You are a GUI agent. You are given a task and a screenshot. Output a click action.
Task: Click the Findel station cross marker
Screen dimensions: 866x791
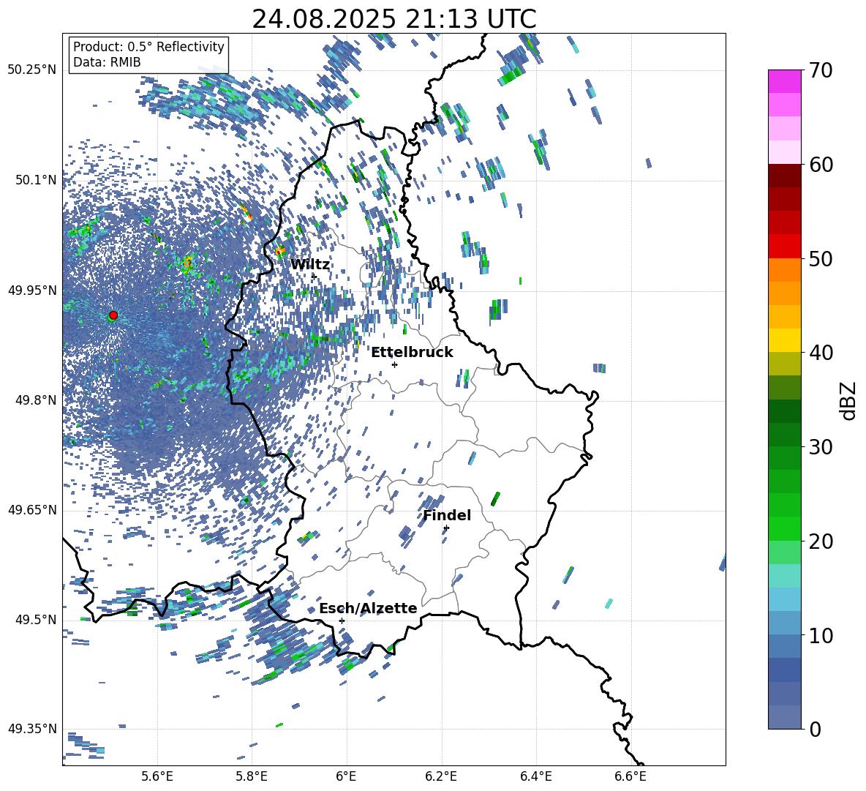pos(446,528)
